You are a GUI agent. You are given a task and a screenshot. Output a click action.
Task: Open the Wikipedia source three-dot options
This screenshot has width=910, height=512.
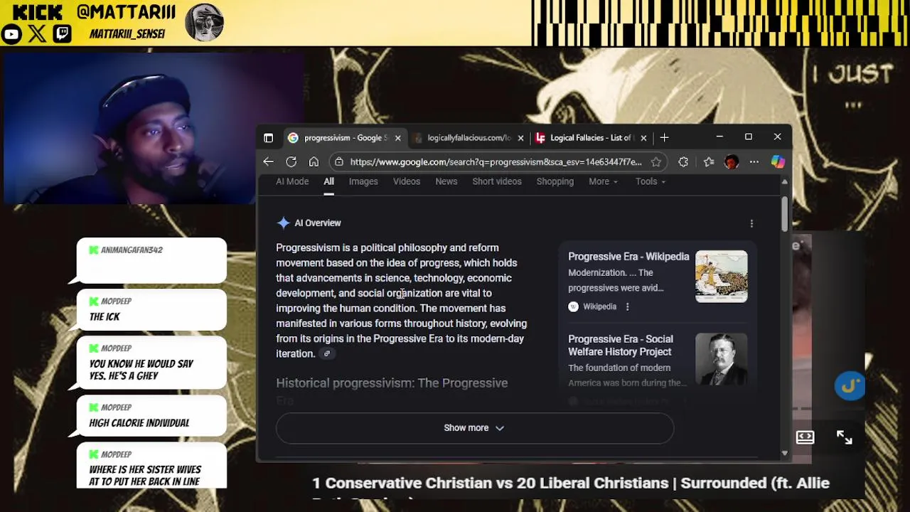(x=627, y=306)
